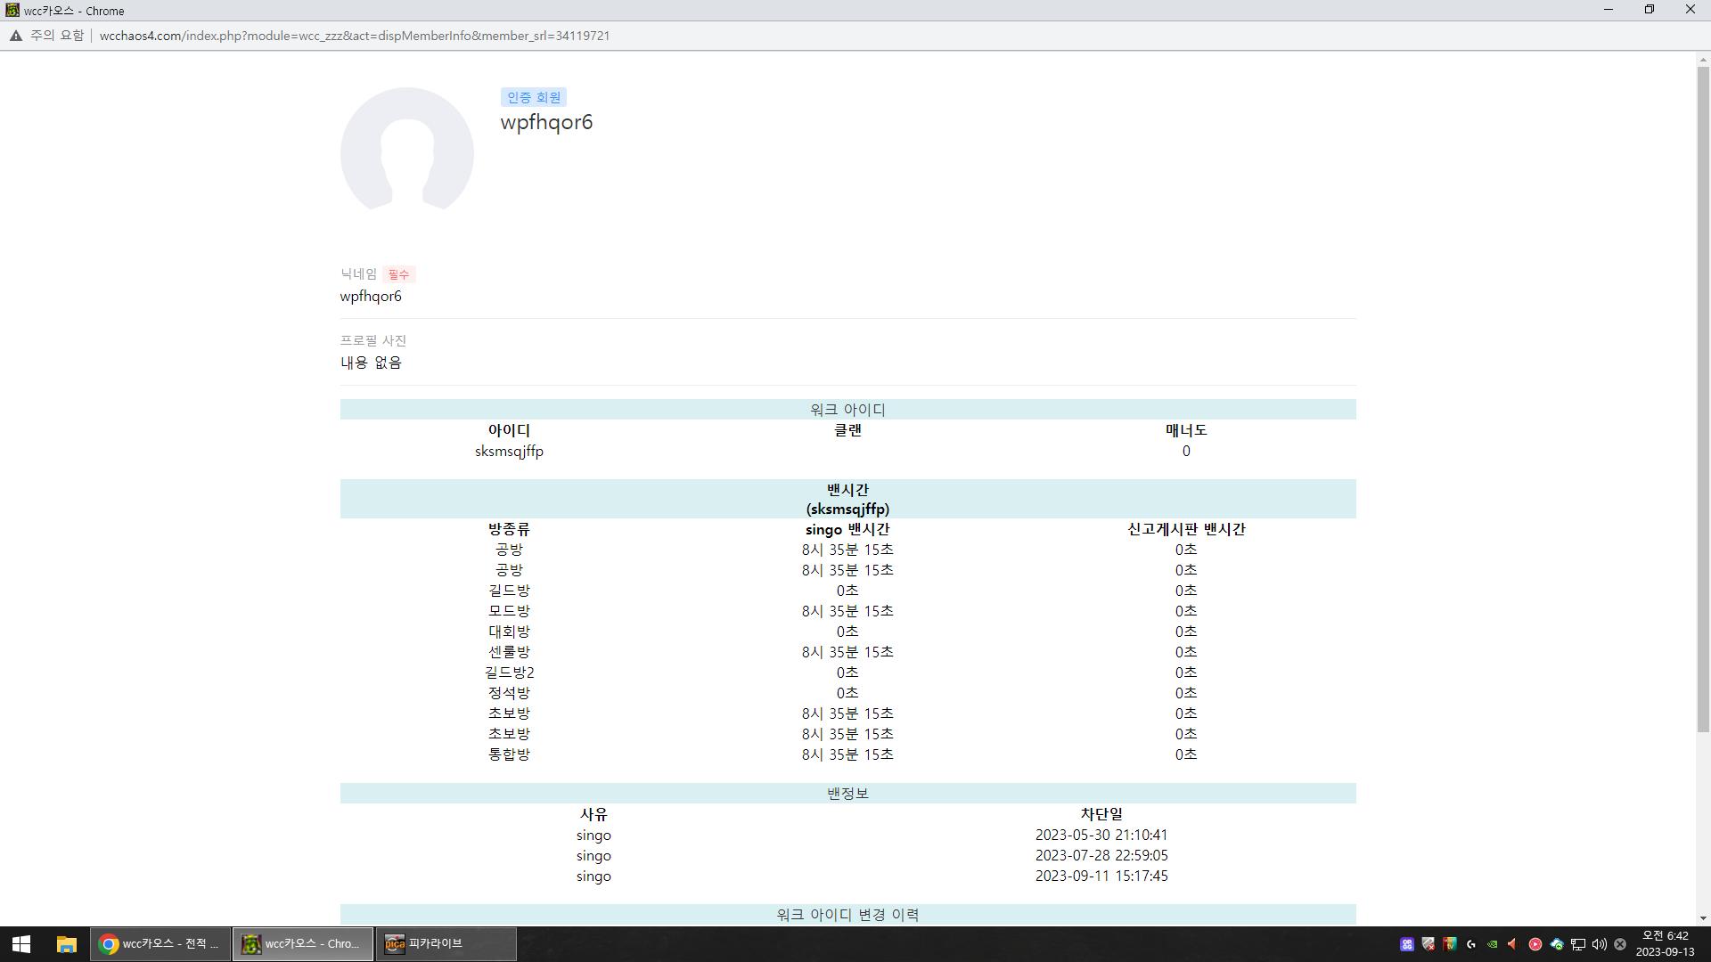1711x962 pixels.
Task: Click the wpfhqor6 profile heading
Action: (546, 122)
